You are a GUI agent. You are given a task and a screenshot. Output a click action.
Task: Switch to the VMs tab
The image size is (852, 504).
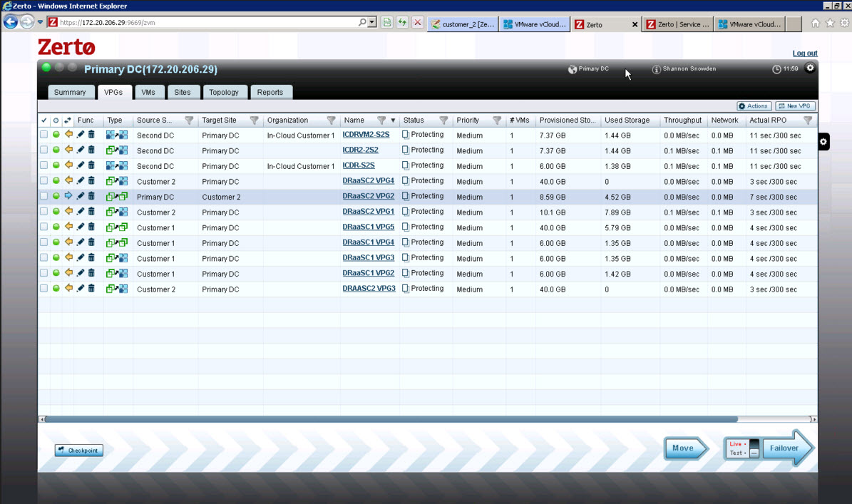pyautogui.click(x=148, y=93)
